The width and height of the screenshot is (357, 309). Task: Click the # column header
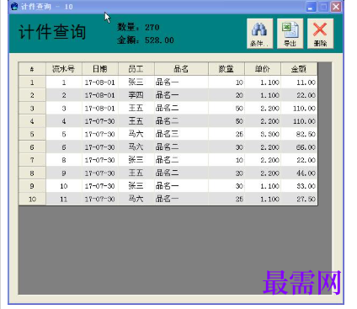tap(32, 69)
